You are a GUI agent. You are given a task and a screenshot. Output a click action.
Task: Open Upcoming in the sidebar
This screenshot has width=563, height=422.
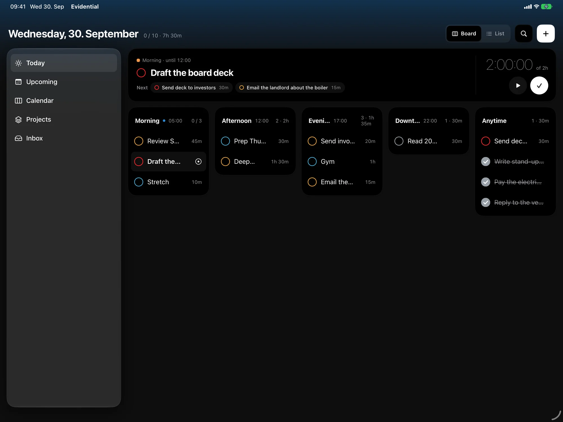pos(64,82)
